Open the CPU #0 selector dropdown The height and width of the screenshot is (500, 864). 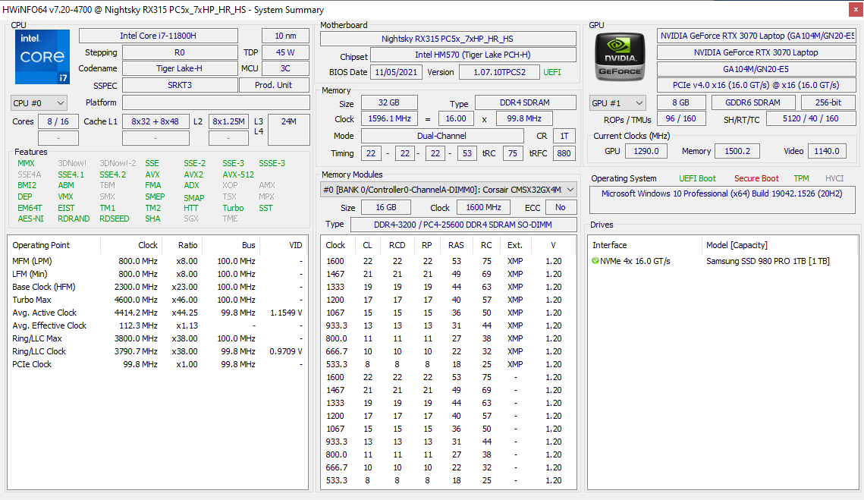(39, 103)
